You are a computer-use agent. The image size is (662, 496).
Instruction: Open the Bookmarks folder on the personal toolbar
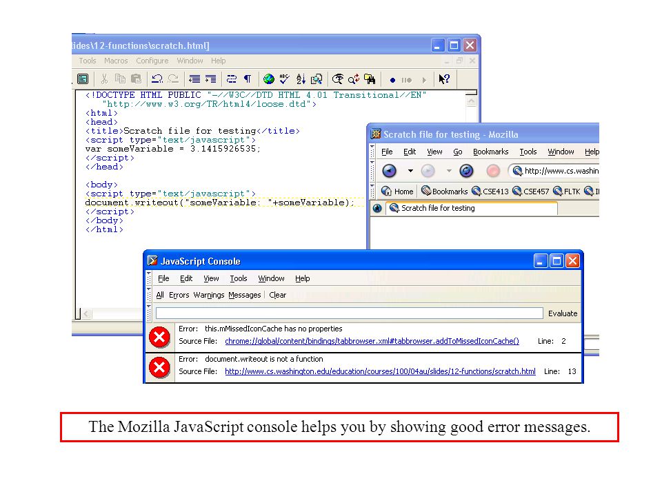445,192
